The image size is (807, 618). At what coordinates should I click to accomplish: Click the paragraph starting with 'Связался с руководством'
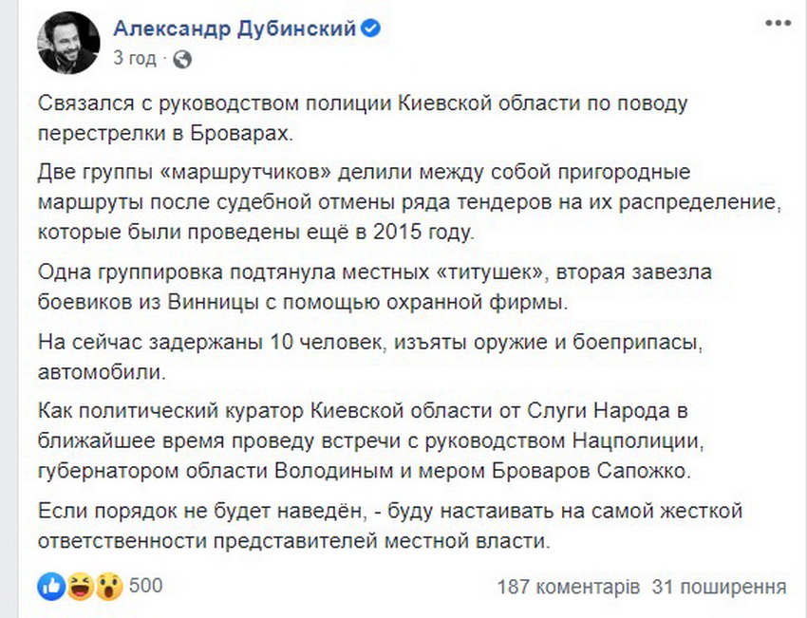coord(362,117)
